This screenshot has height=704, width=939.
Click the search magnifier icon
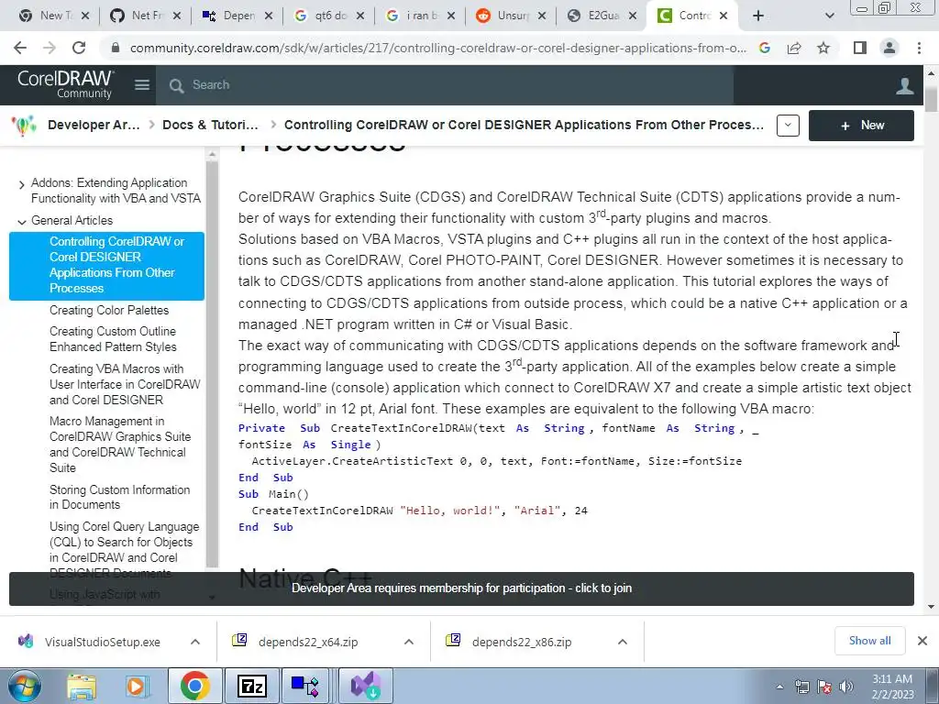(176, 85)
